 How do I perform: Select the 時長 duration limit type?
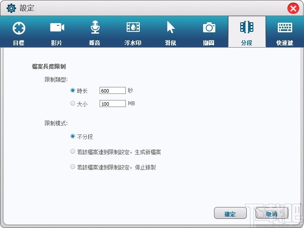[73, 90]
